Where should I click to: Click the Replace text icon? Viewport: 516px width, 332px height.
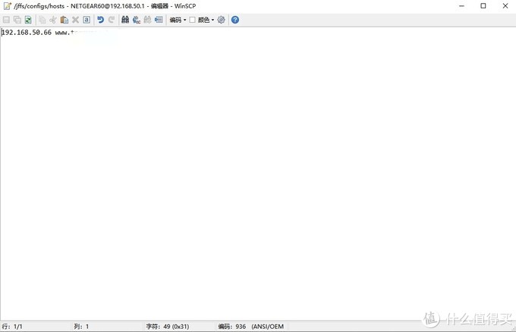pyautogui.click(x=137, y=20)
